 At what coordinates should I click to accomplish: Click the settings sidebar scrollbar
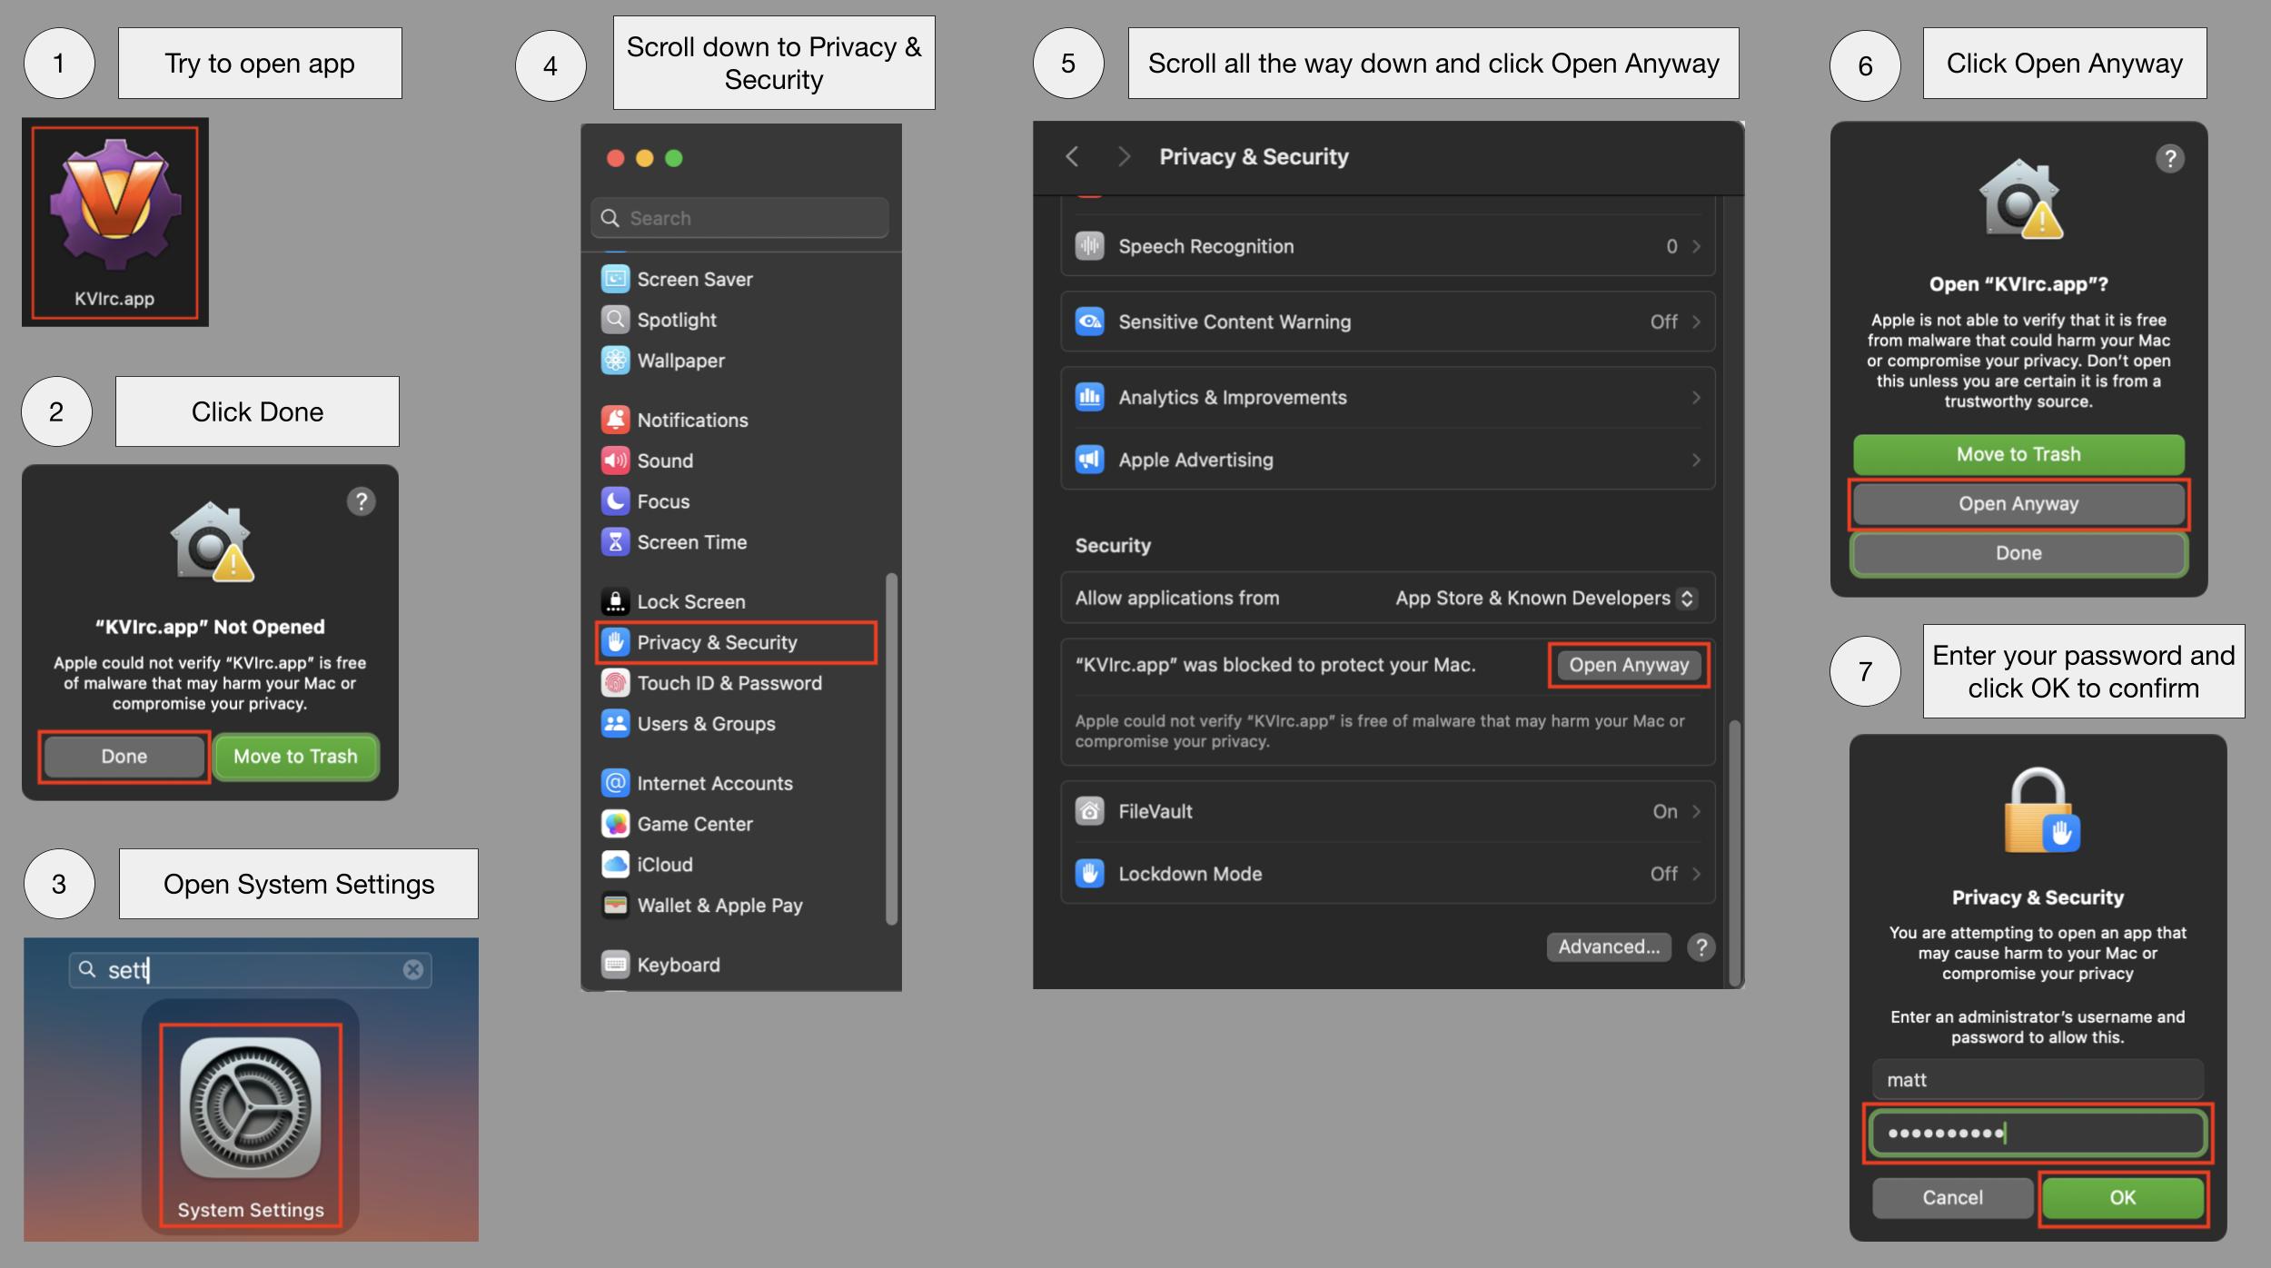(891, 748)
